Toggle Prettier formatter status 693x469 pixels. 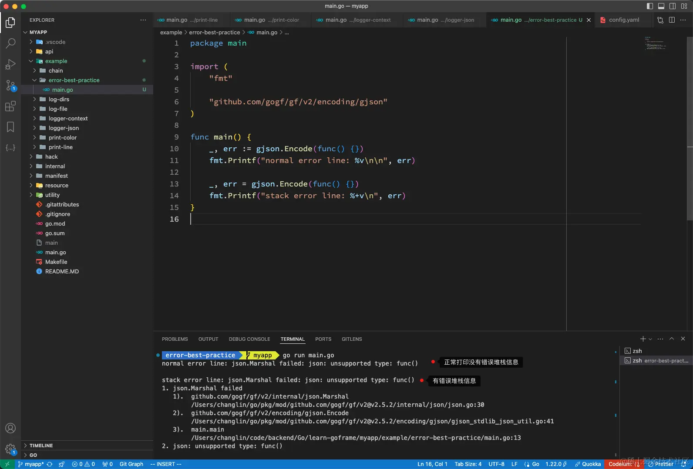click(x=661, y=464)
